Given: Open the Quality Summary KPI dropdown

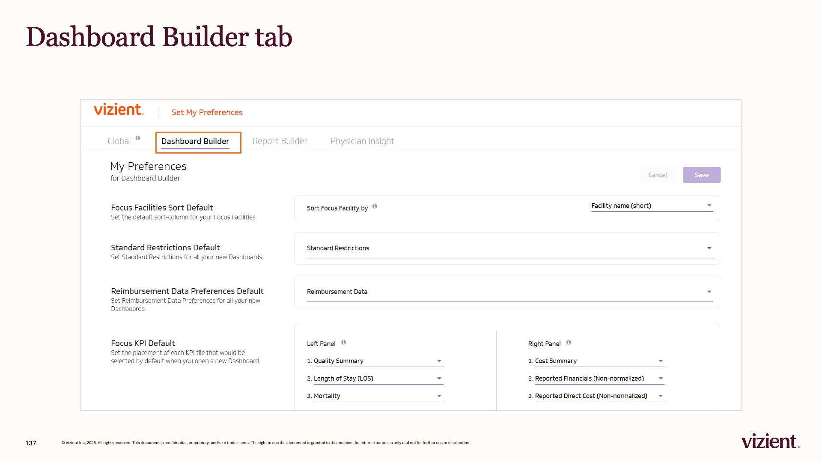Looking at the screenshot, I should (x=378, y=361).
